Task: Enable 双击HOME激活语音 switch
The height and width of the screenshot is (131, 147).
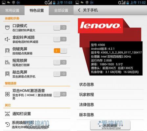Action: 60,94
